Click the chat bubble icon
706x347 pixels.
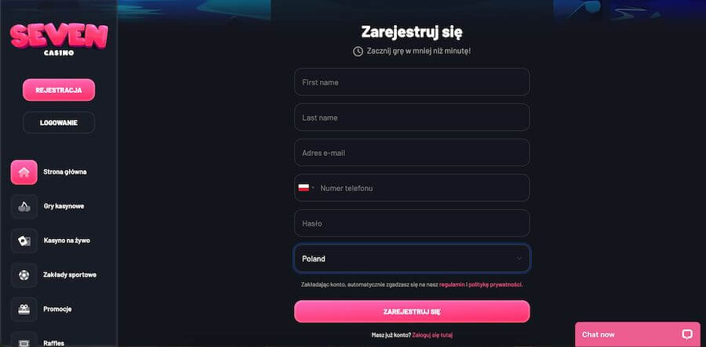pos(687,334)
